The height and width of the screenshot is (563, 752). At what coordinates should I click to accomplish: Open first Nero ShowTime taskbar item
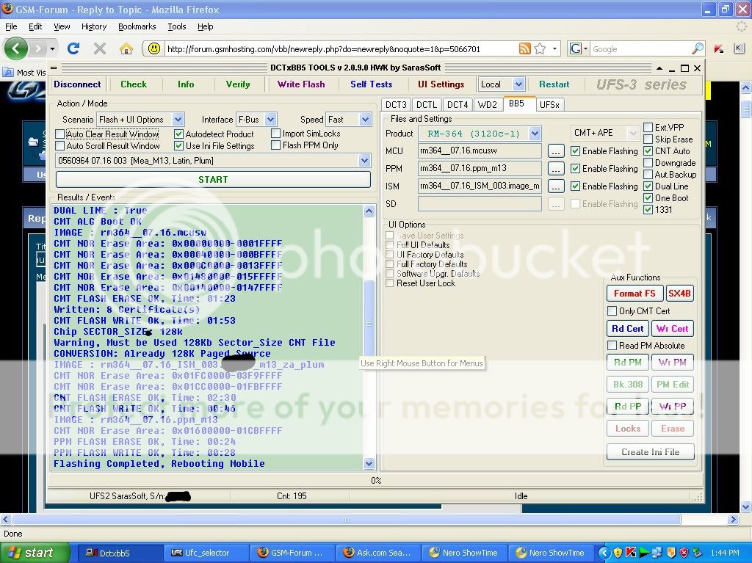(465, 553)
